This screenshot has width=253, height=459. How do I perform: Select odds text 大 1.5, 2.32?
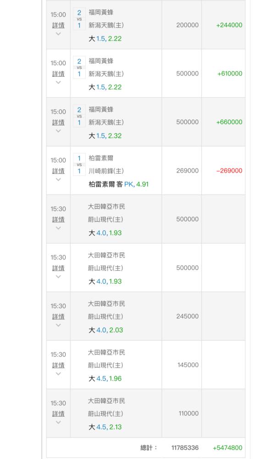(105, 136)
